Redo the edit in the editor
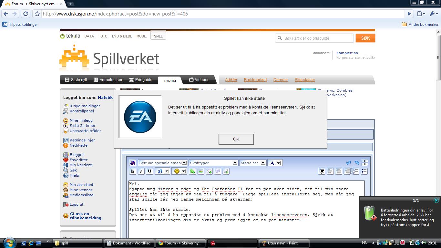This screenshot has height=248, width=441. tap(357, 163)
